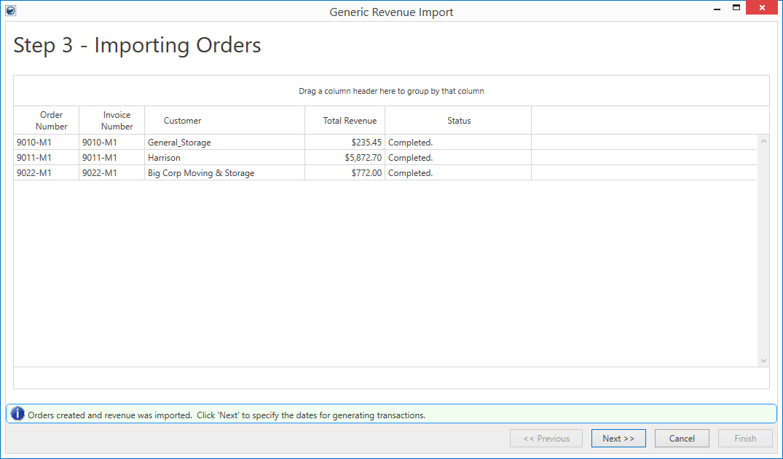Click the Total Revenue column header
This screenshot has width=783, height=459.
(350, 121)
